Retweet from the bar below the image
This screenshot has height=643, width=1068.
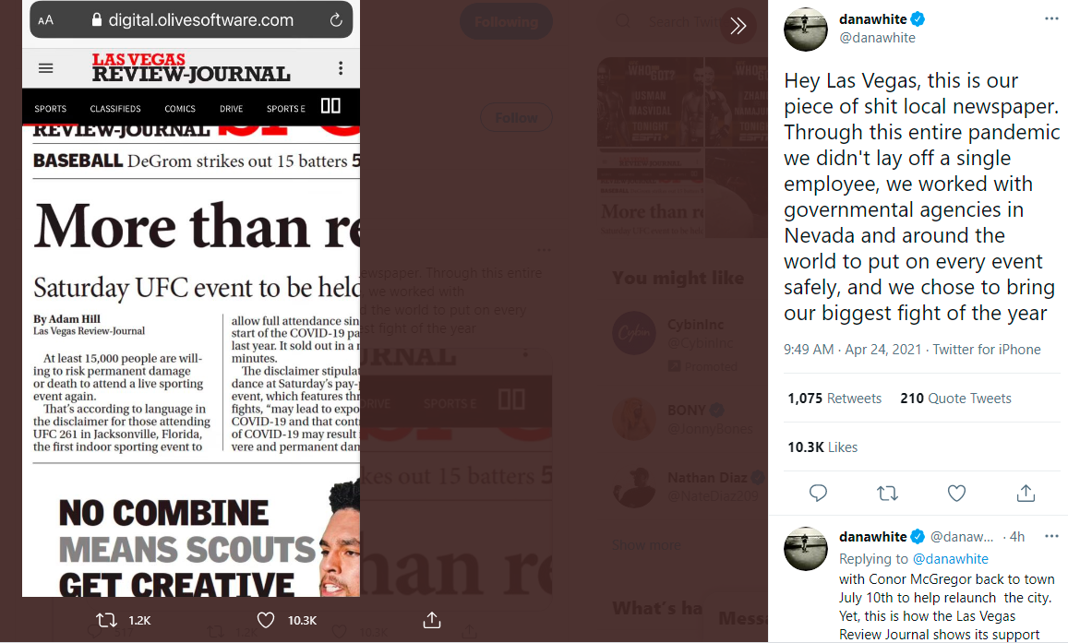[x=107, y=620]
